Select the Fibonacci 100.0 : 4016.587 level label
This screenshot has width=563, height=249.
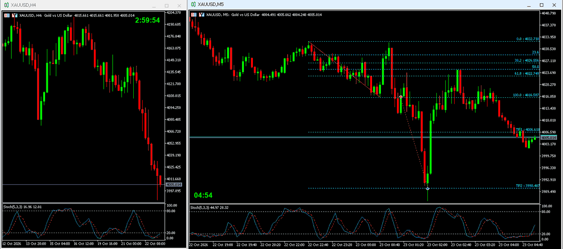pyautogui.click(x=527, y=95)
